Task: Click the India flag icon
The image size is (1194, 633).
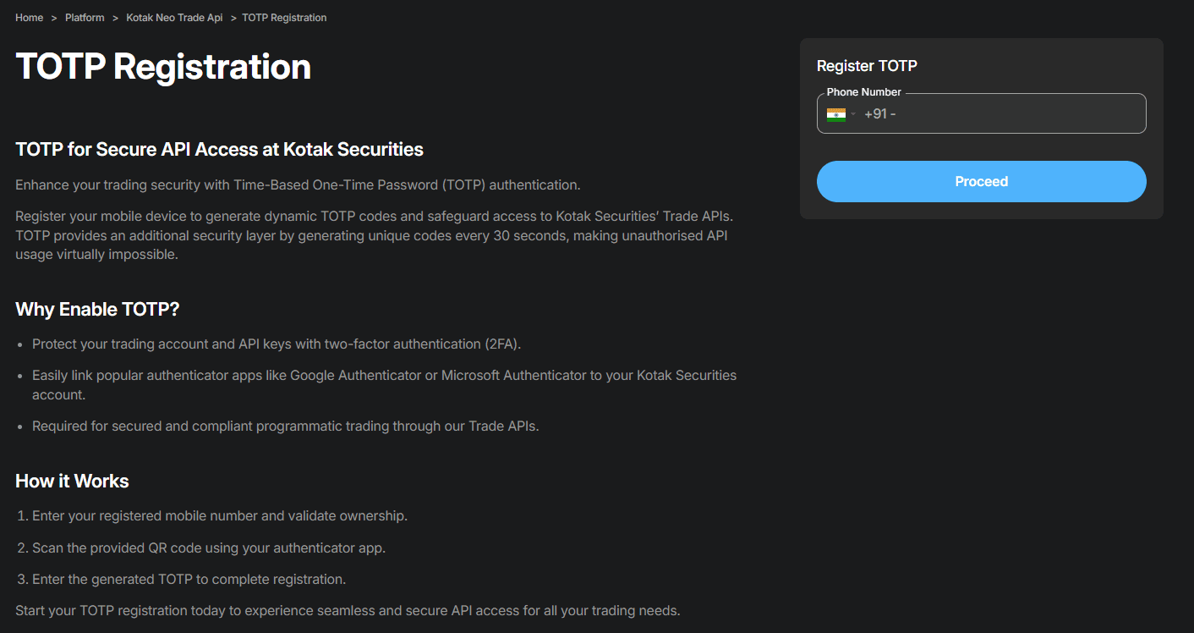Action: point(835,114)
